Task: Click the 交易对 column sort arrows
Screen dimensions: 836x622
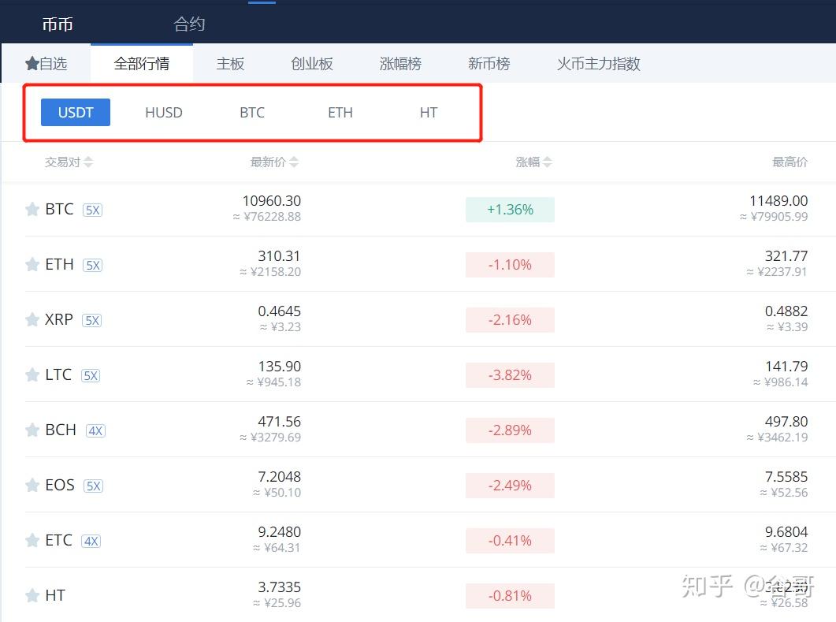Action: (88, 162)
